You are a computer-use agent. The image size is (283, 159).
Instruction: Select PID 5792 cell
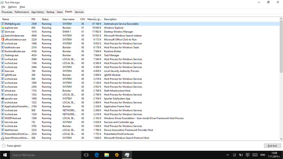point(34,126)
